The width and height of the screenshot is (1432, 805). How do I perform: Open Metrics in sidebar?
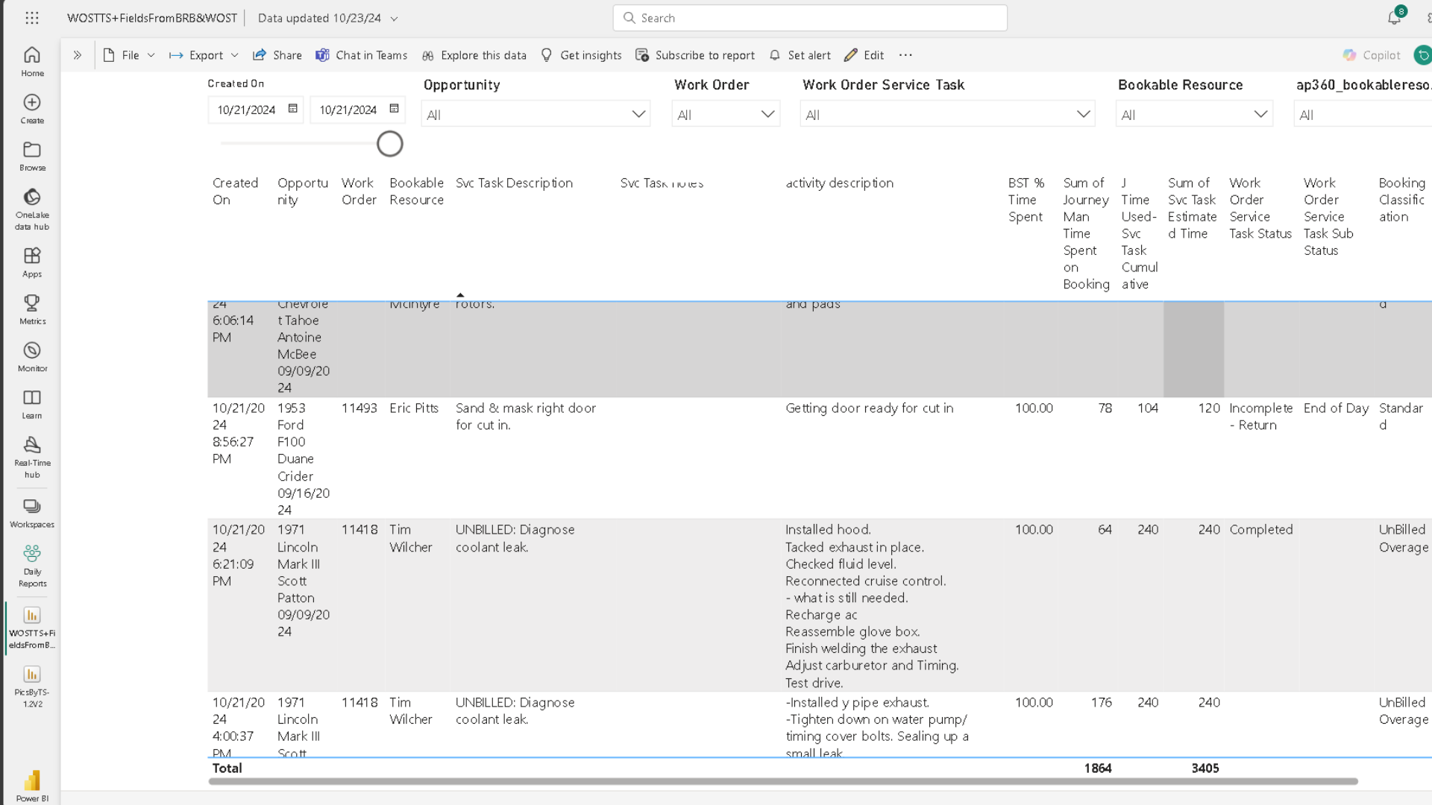coord(32,309)
